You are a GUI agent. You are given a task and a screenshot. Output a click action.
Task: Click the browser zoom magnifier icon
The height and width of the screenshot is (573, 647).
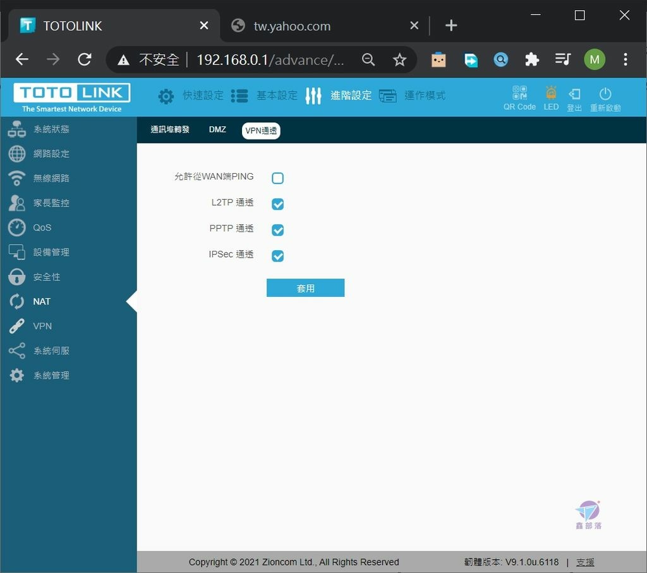[x=368, y=60]
